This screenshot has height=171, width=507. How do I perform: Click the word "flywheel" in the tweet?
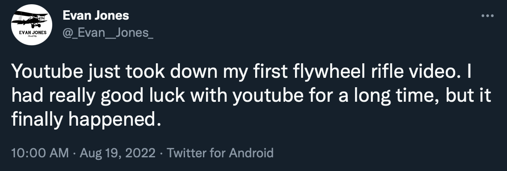coord(328,72)
